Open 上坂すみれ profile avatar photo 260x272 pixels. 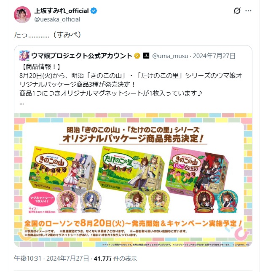coord(22,15)
